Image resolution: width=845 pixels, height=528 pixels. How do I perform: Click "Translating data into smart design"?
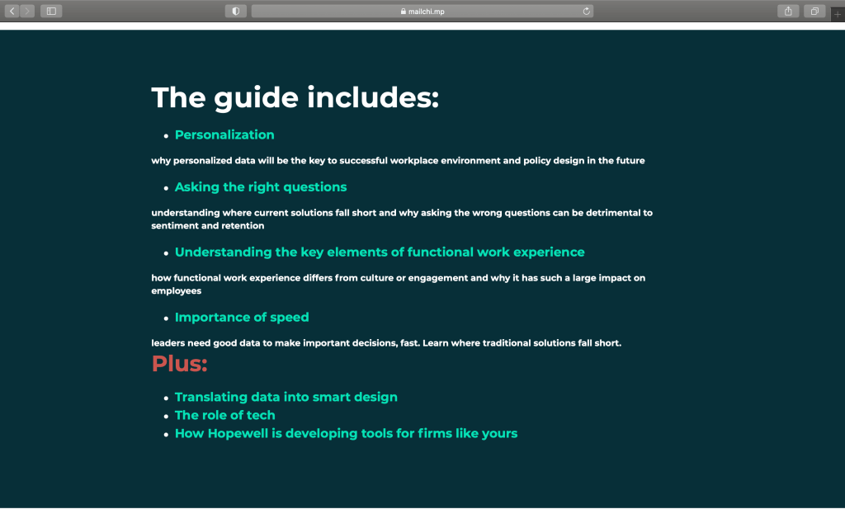coord(286,397)
